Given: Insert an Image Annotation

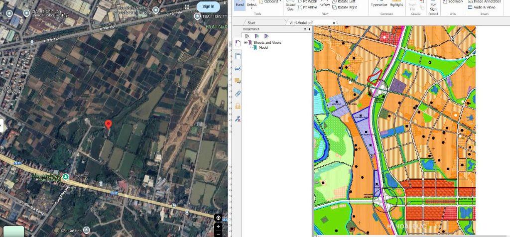Looking at the screenshot, I should click(485, 1).
